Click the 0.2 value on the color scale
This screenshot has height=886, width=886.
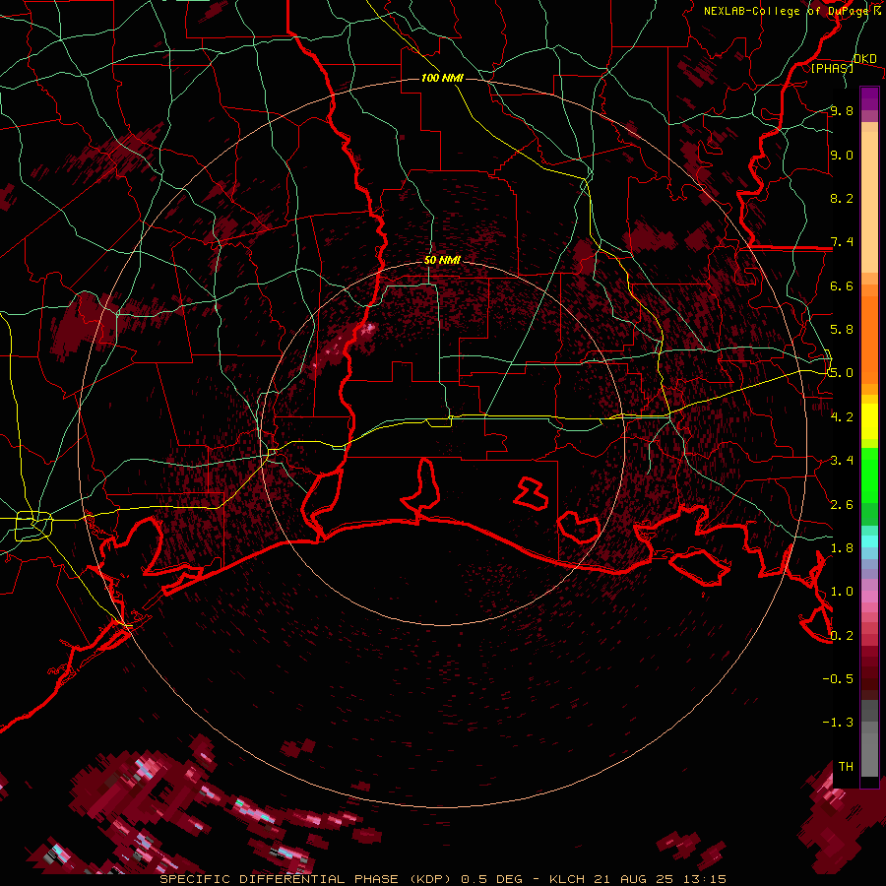(x=842, y=636)
